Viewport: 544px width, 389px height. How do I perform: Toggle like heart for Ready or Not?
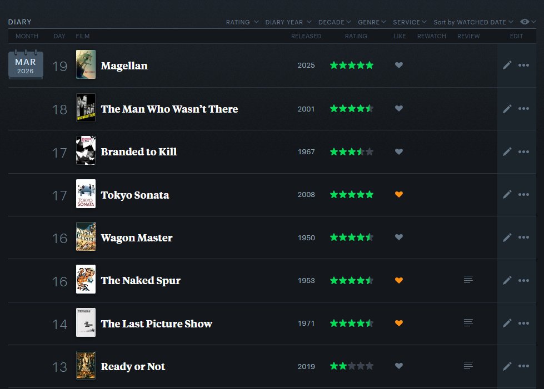(399, 366)
